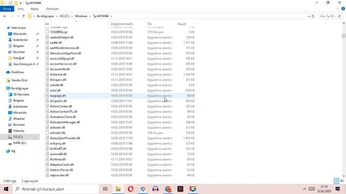This screenshot has height=194, width=346.
Task: Open the Dosya ribbon tab
Action: [7, 9]
